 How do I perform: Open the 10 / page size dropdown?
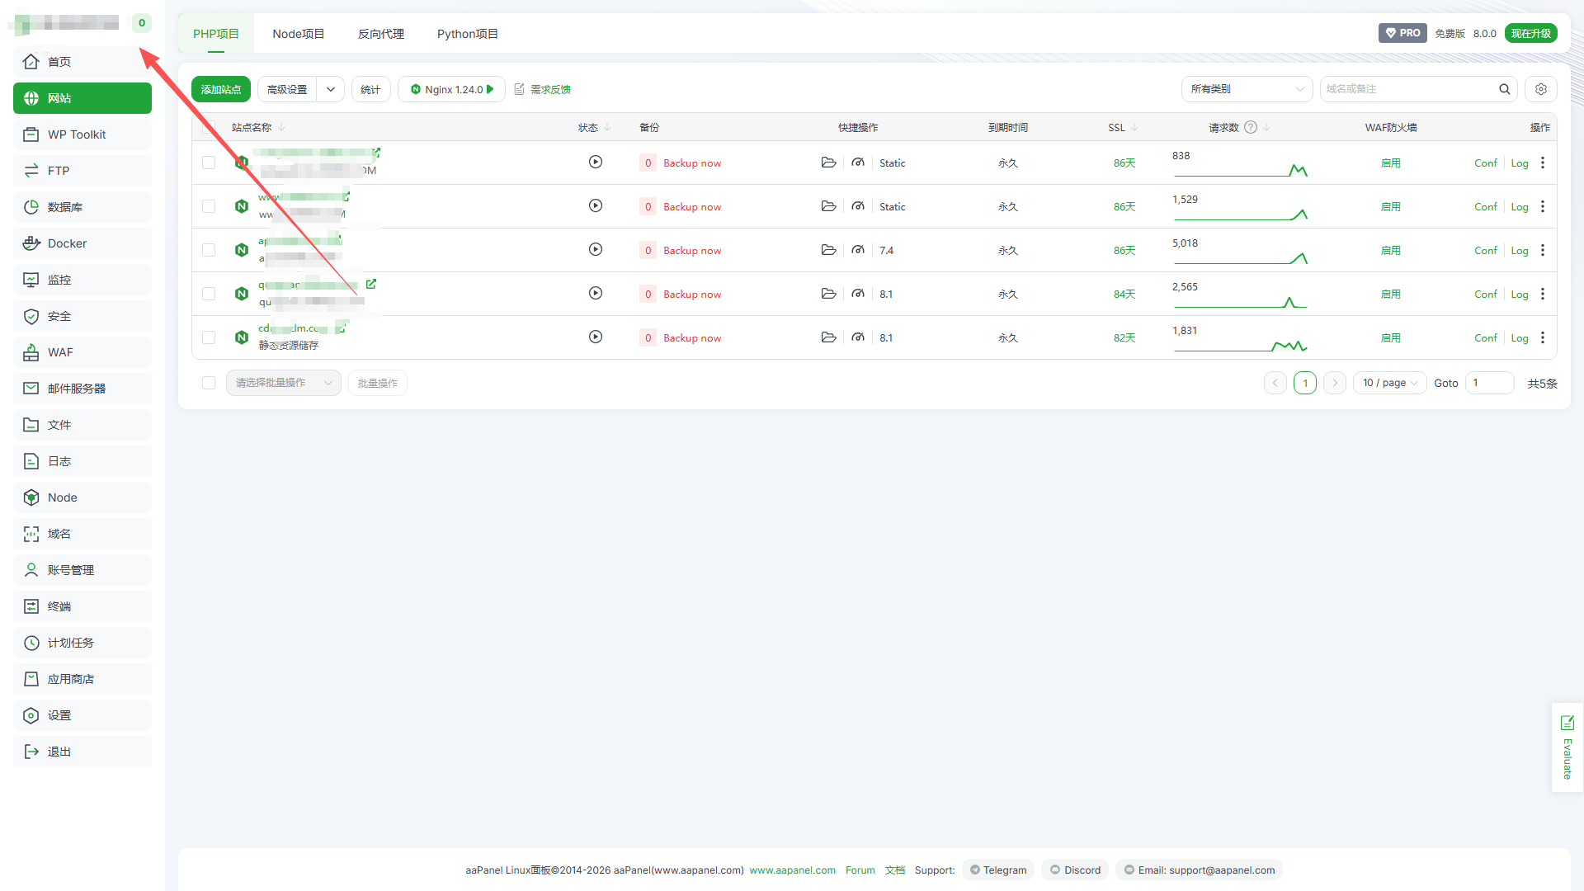[x=1389, y=383]
